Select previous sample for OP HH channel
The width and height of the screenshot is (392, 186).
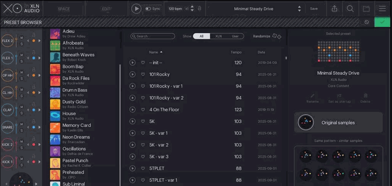coord(28,76)
